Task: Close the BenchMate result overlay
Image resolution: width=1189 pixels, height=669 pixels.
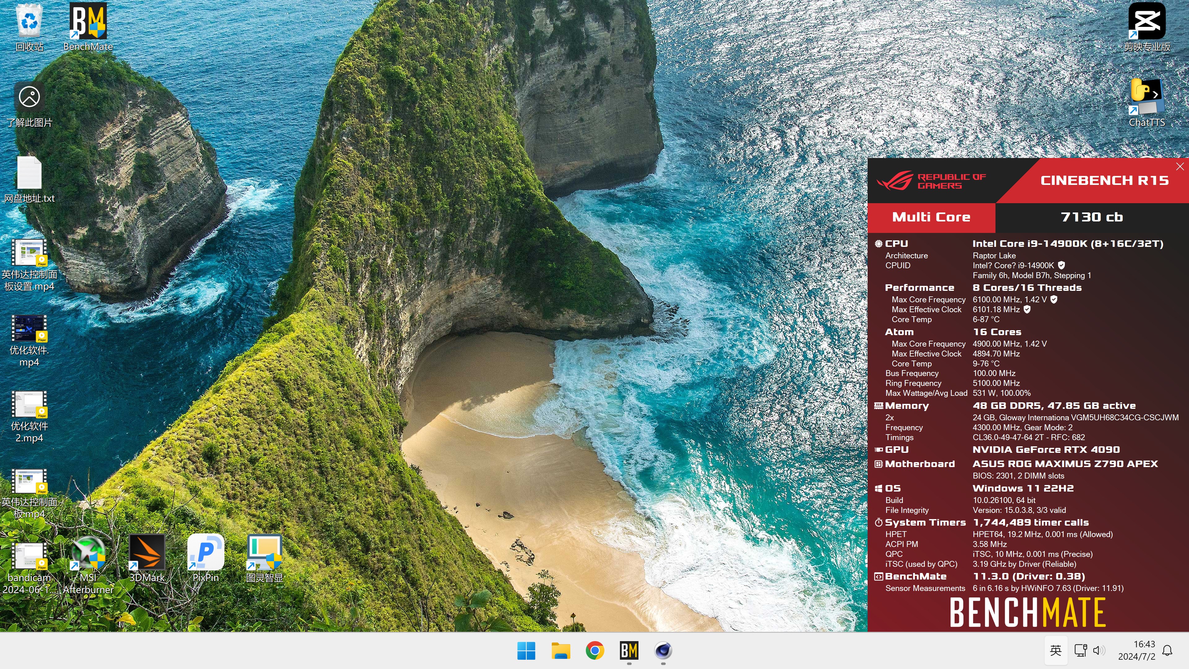Action: click(x=1180, y=167)
